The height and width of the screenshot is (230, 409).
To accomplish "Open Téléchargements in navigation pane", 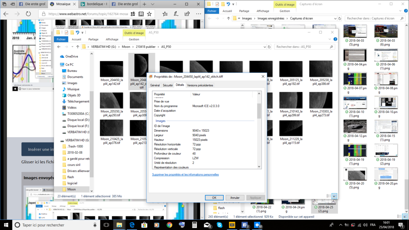I will point(78,101).
